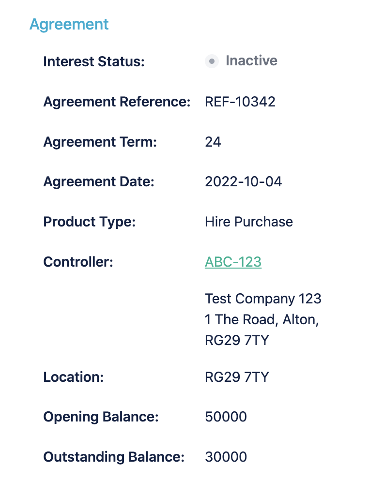Screen dimensions: 369x481
Task: Click the Hire Purchase product type value
Action: [x=249, y=222]
